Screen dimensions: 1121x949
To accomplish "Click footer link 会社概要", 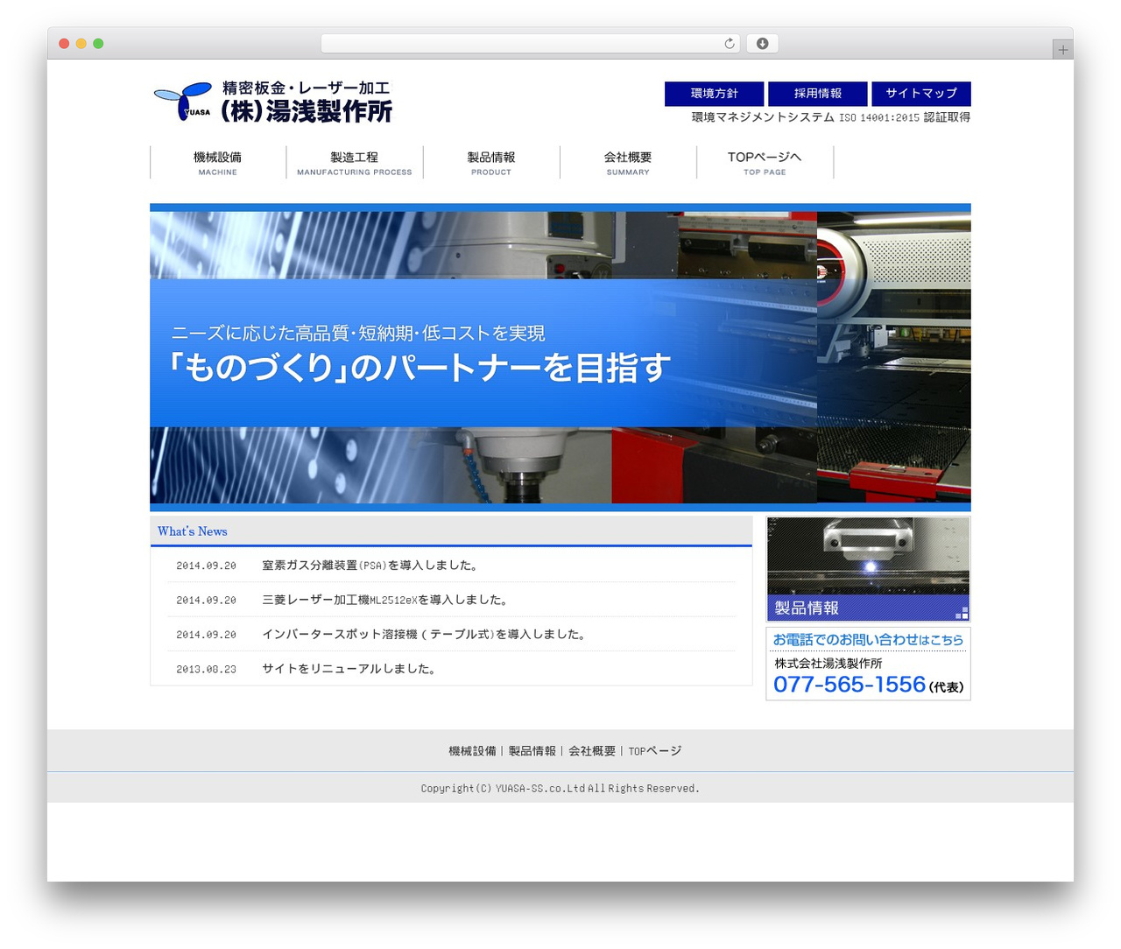I will tap(592, 751).
